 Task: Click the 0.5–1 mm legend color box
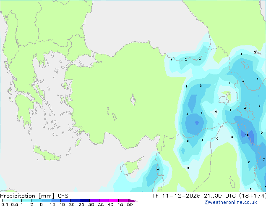17,201
